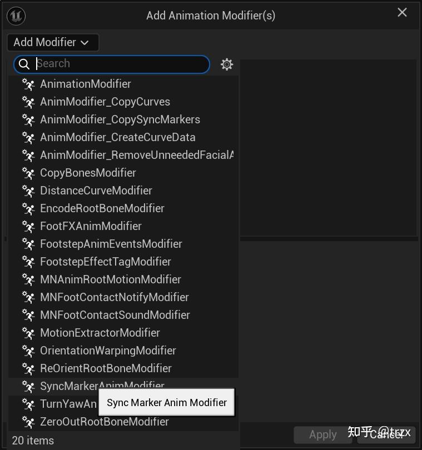The image size is (422, 450).
Task: Click inside the Search input field
Action: 111,64
